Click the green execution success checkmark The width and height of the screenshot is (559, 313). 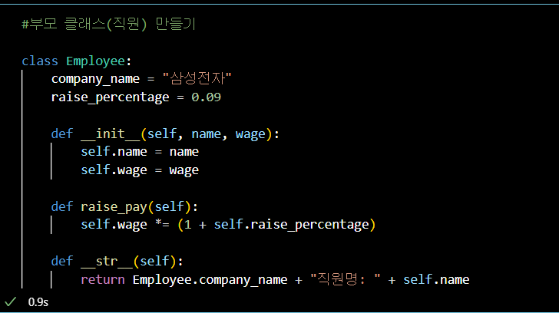tap(11, 301)
